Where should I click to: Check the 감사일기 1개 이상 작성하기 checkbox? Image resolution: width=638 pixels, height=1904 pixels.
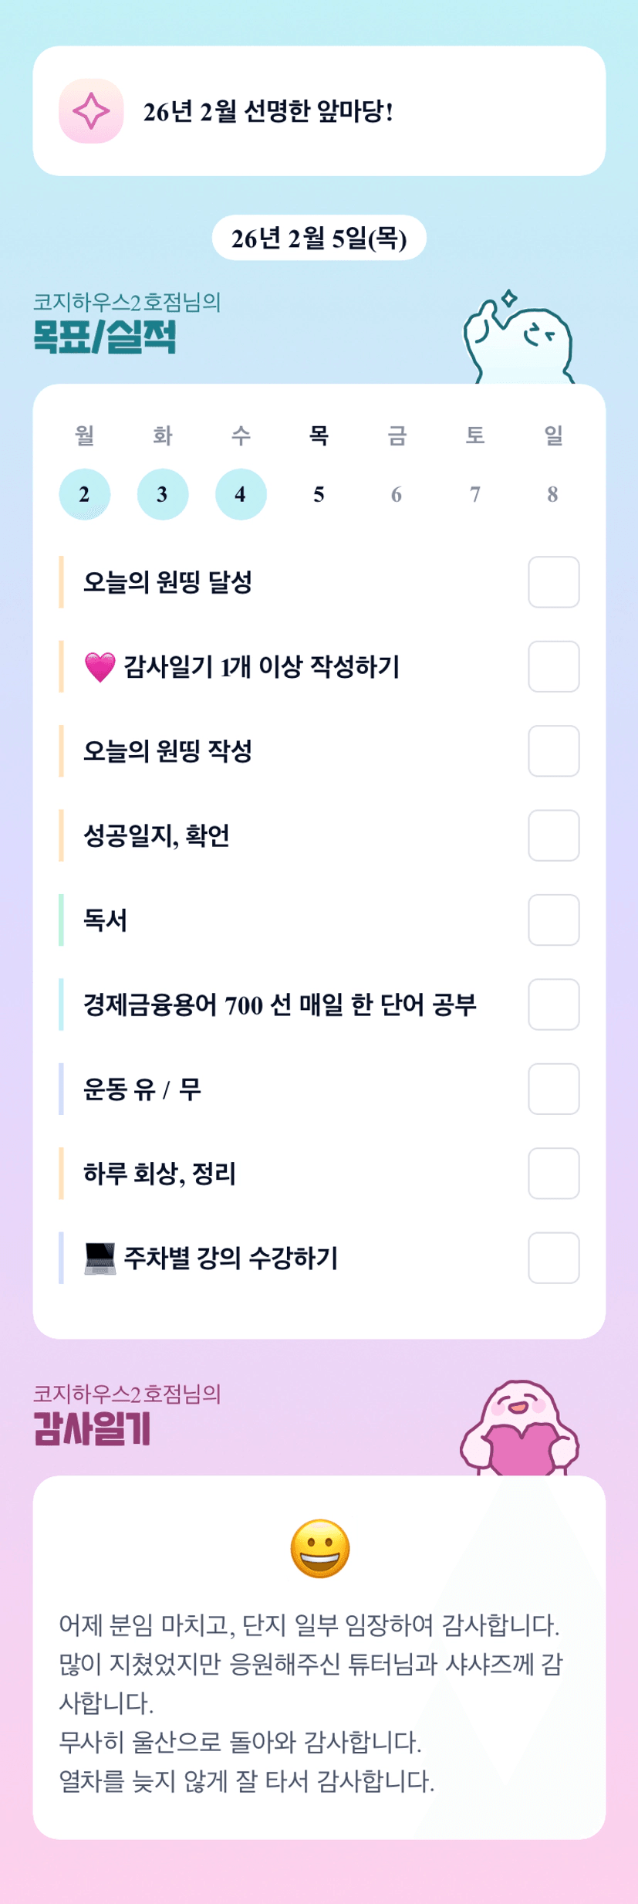tap(553, 666)
